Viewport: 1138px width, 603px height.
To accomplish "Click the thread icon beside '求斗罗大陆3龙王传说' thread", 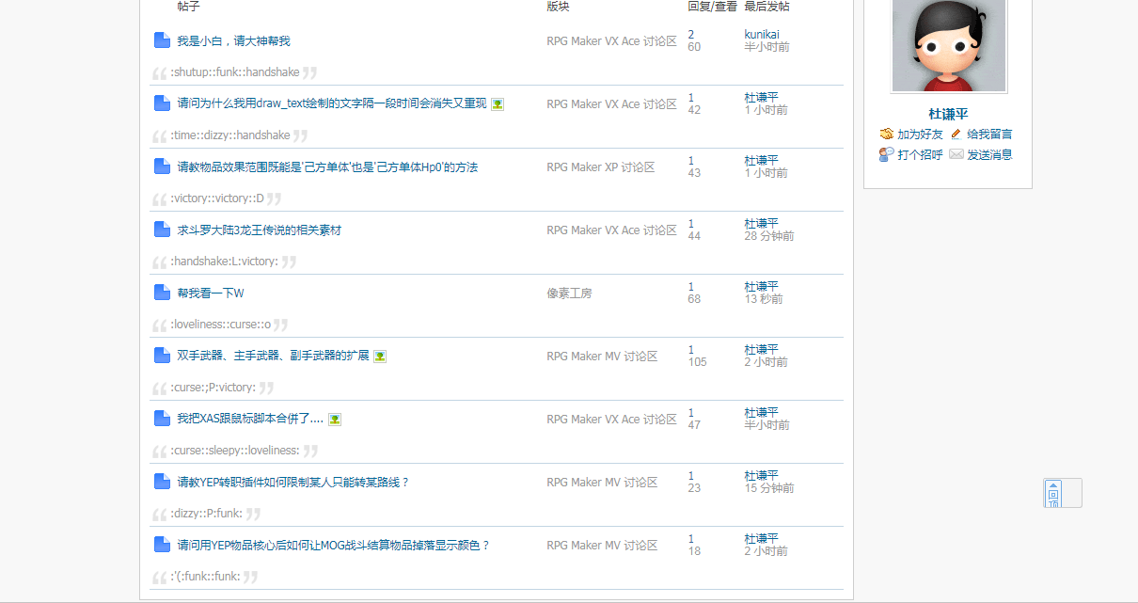I will 162,230.
